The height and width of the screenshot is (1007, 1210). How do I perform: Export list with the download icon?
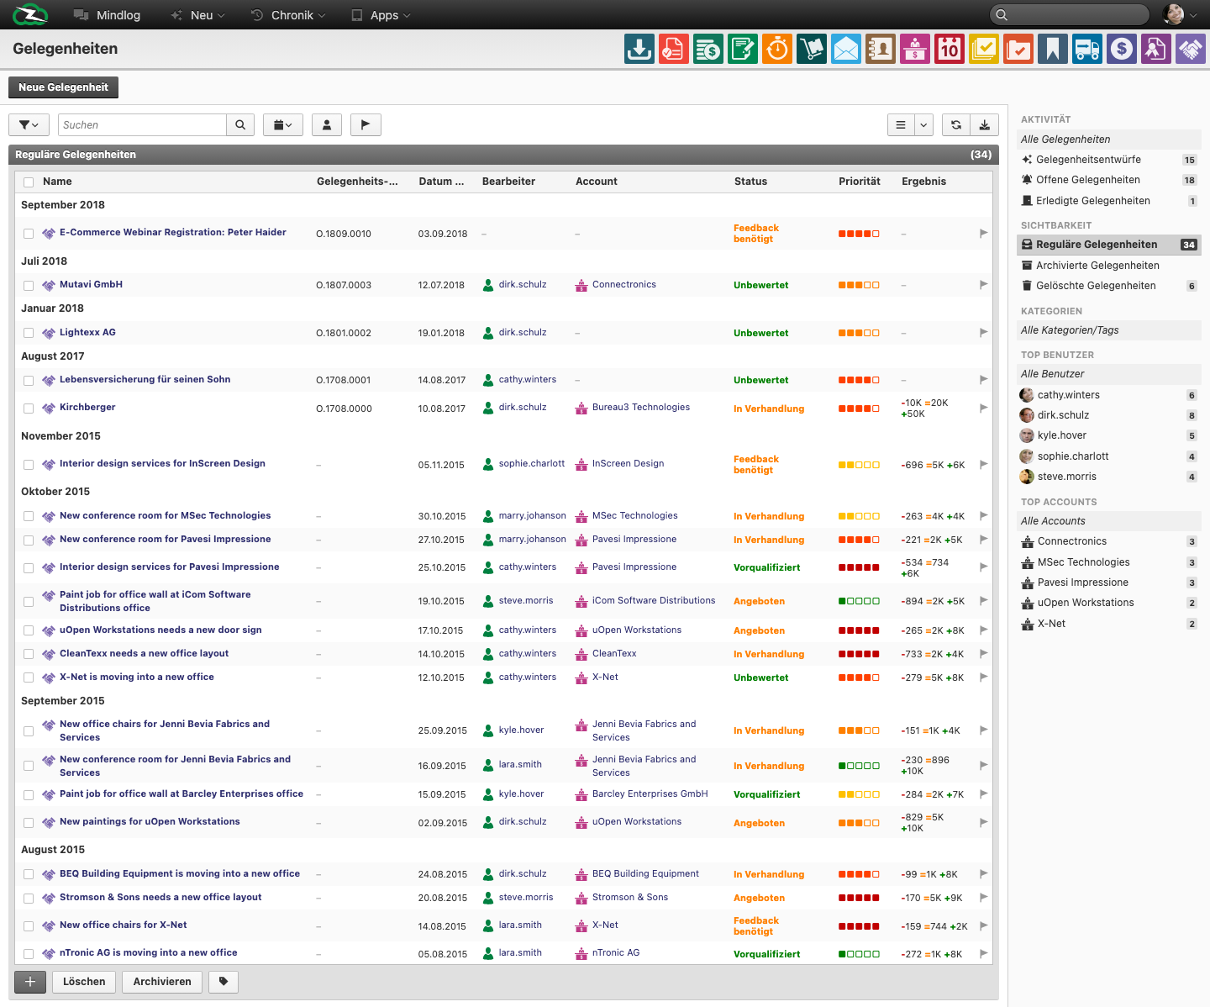click(x=984, y=125)
